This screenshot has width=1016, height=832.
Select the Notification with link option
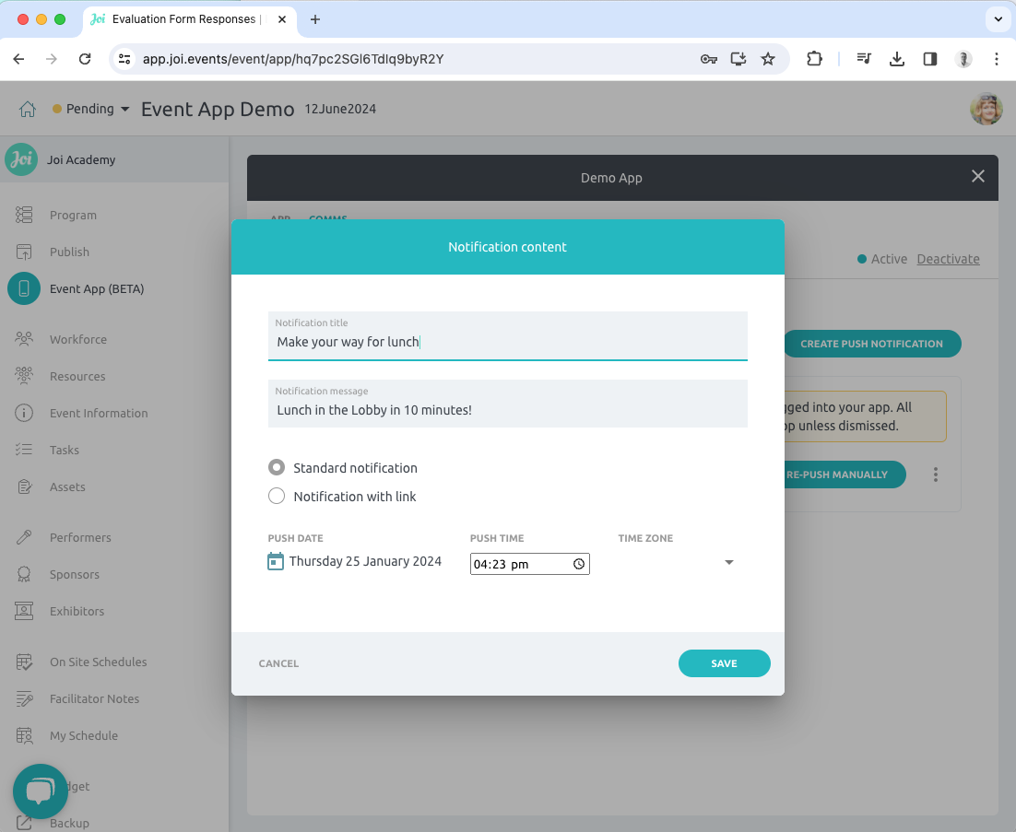click(277, 497)
